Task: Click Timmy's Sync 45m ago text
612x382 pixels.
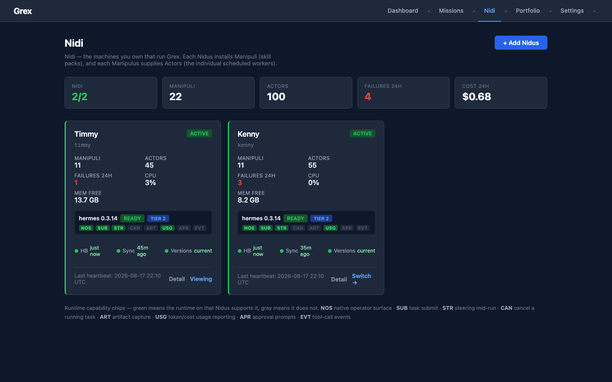Action: (x=142, y=251)
